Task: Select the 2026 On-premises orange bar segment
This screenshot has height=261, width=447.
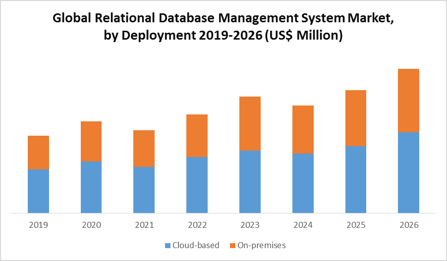Action: (409, 101)
